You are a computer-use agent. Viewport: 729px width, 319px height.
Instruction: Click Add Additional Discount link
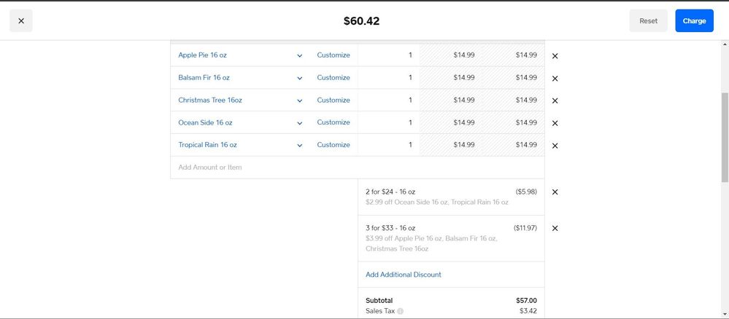(x=404, y=275)
